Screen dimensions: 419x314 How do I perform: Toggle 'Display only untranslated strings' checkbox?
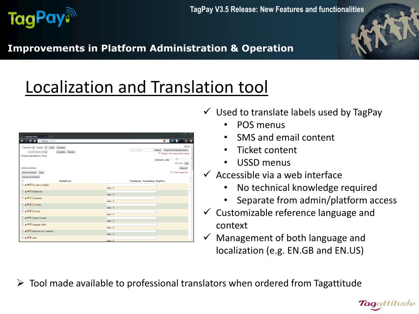pyautogui.click(x=159, y=153)
